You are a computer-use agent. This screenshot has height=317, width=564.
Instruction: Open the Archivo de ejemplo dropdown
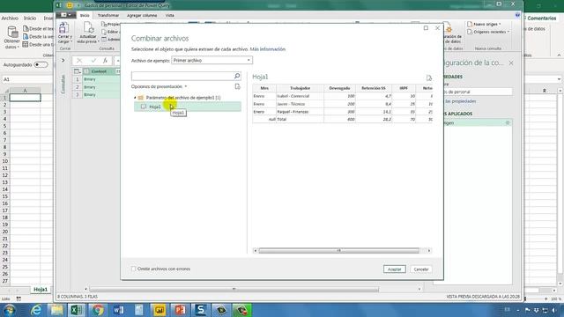[211, 61]
